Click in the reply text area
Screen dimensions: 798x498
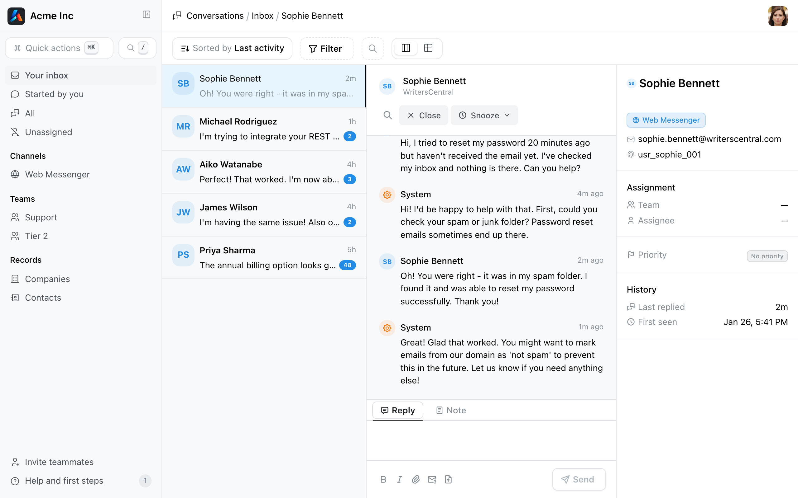point(491,440)
